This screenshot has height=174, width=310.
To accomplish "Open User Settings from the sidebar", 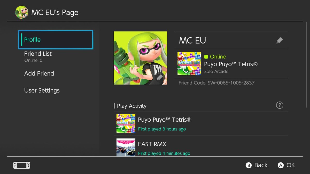I will [42, 90].
